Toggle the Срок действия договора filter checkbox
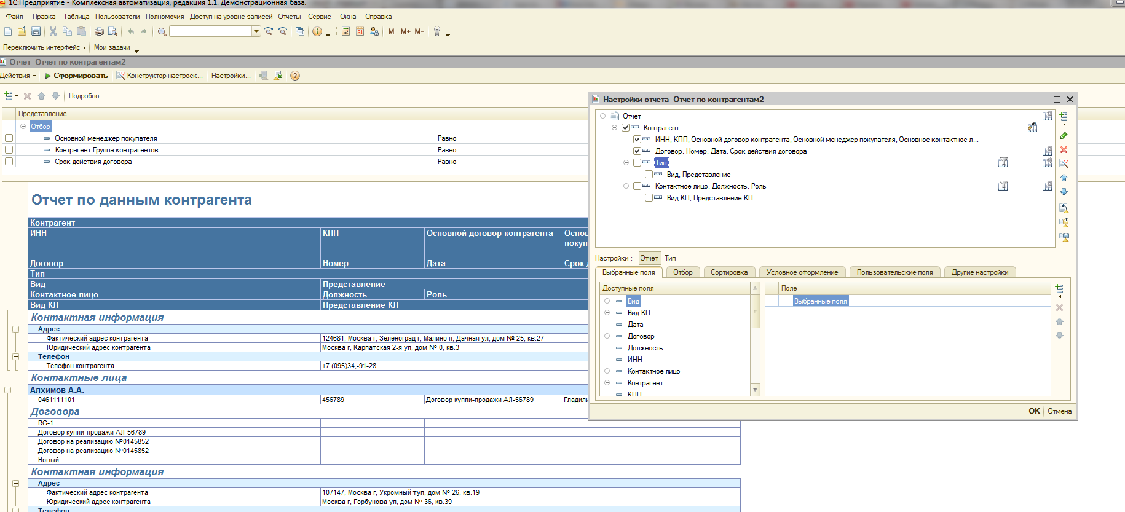Image resolution: width=1125 pixels, height=512 pixels. pyautogui.click(x=9, y=162)
